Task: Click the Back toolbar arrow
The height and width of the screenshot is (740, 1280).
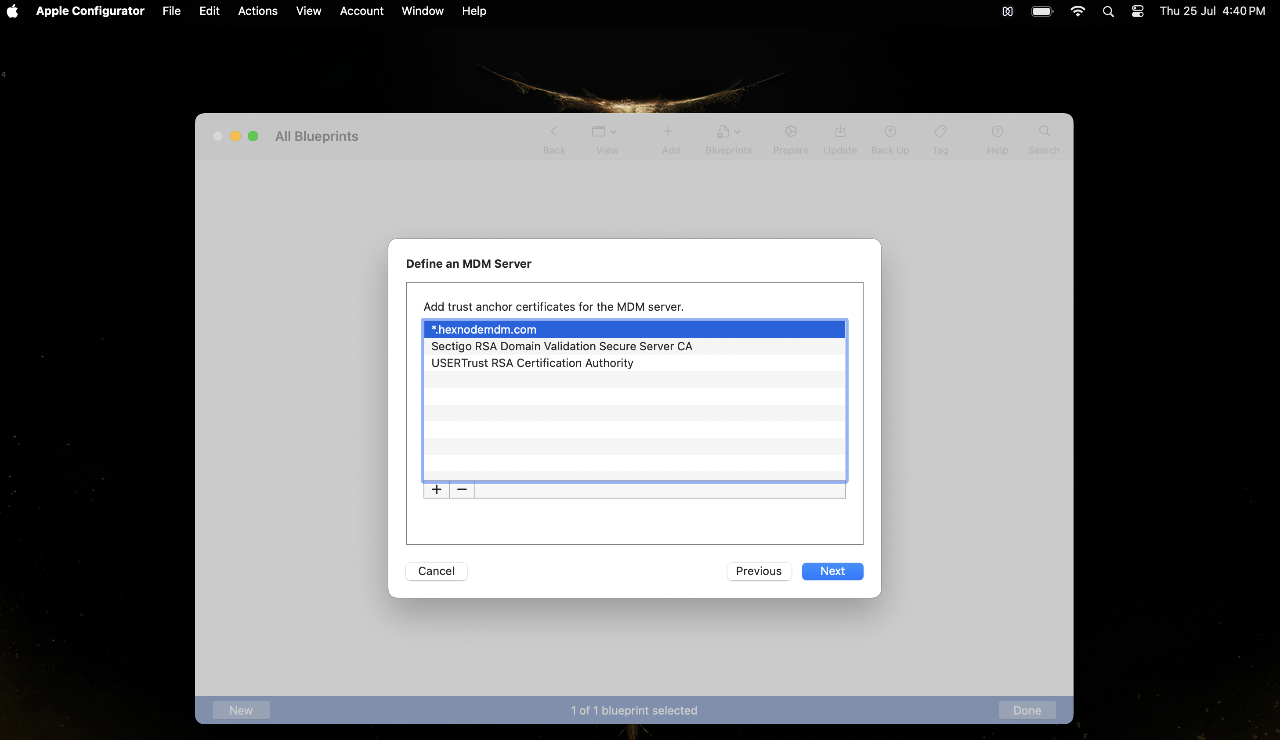Action: pyautogui.click(x=553, y=132)
